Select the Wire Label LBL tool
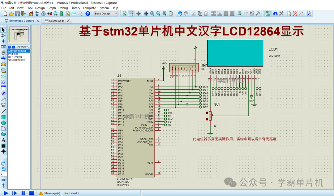Screen dimensions: 334x196 coord(3,47)
